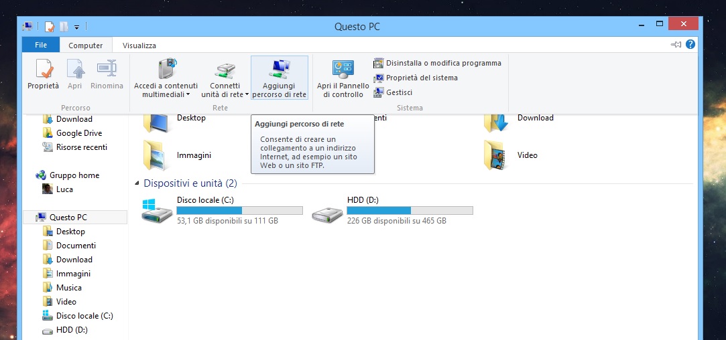This screenshot has width=726, height=340.
Task: Open the HDD (D:) drive in main pane
Action: [x=328, y=209]
